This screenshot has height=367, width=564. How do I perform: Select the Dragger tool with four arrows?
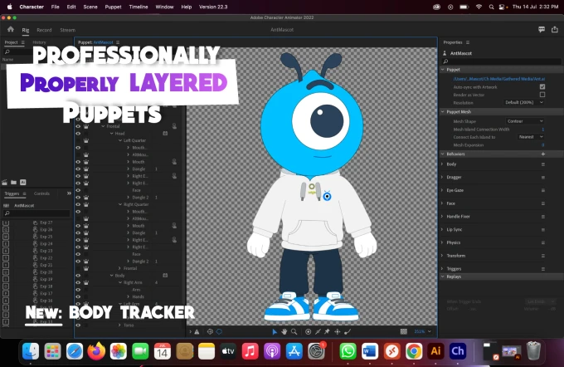click(337, 331)
